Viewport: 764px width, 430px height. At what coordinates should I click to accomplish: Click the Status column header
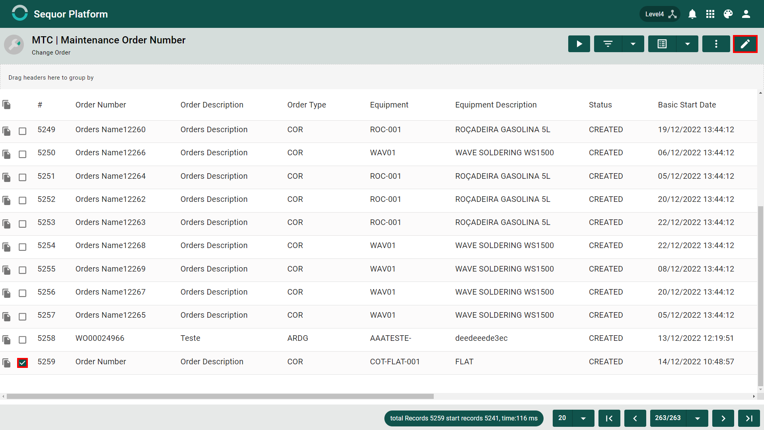[x=600, y=105]
